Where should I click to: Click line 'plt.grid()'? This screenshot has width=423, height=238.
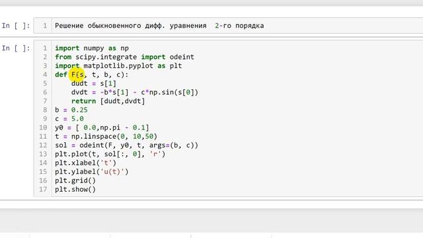75,180
